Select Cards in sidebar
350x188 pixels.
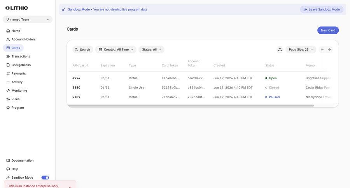[13, 48]
